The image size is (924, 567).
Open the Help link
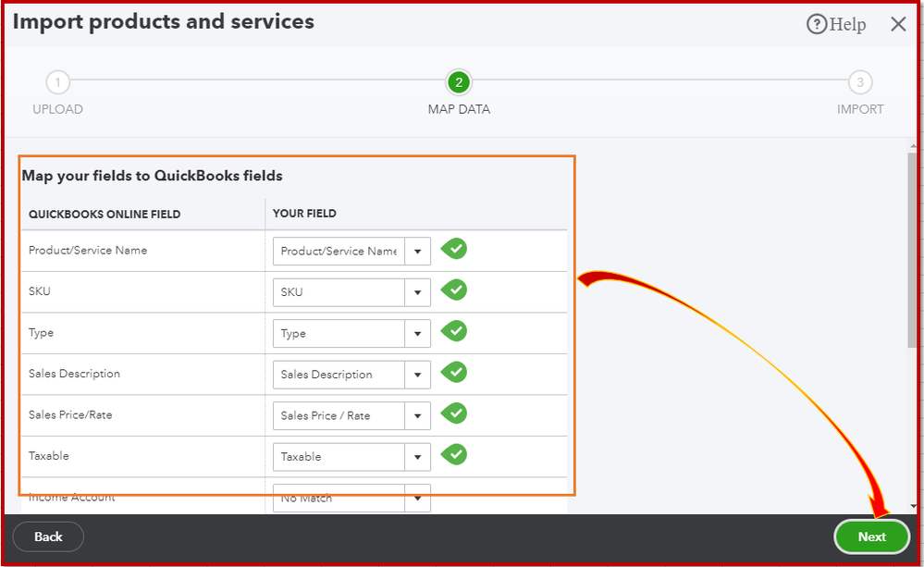coord(836,24)
